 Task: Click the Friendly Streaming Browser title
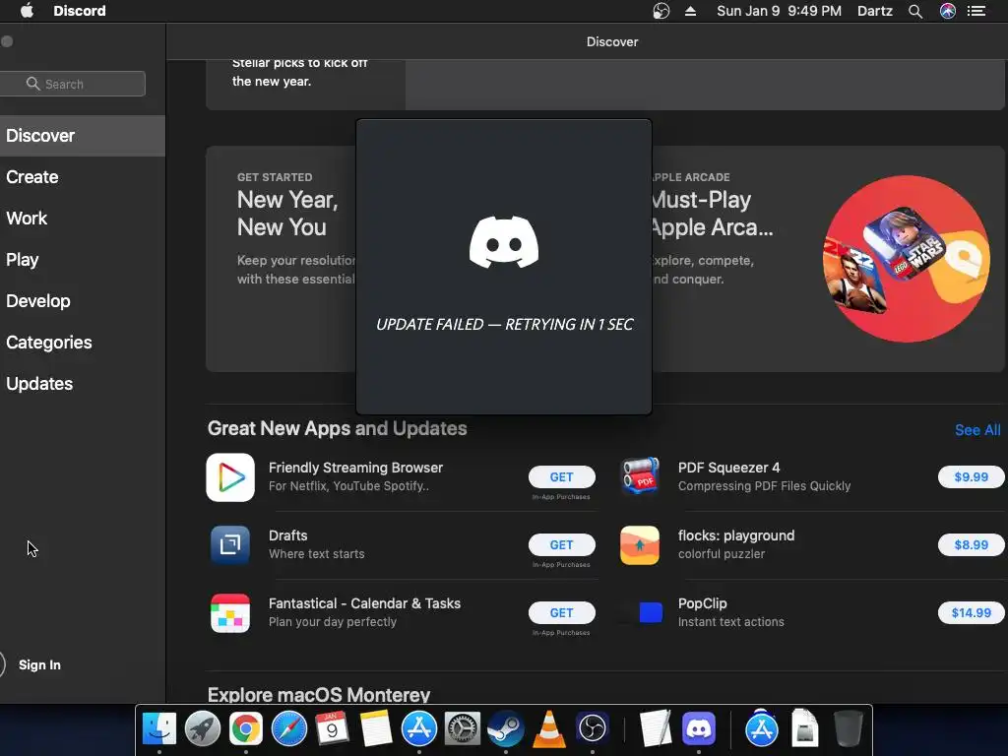click(355, 468)
